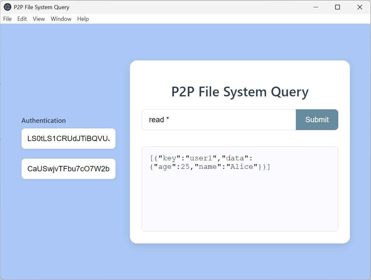371x280 pixels.
Task: Minimize the P2P File System Query window
Action: coord(316,7)
